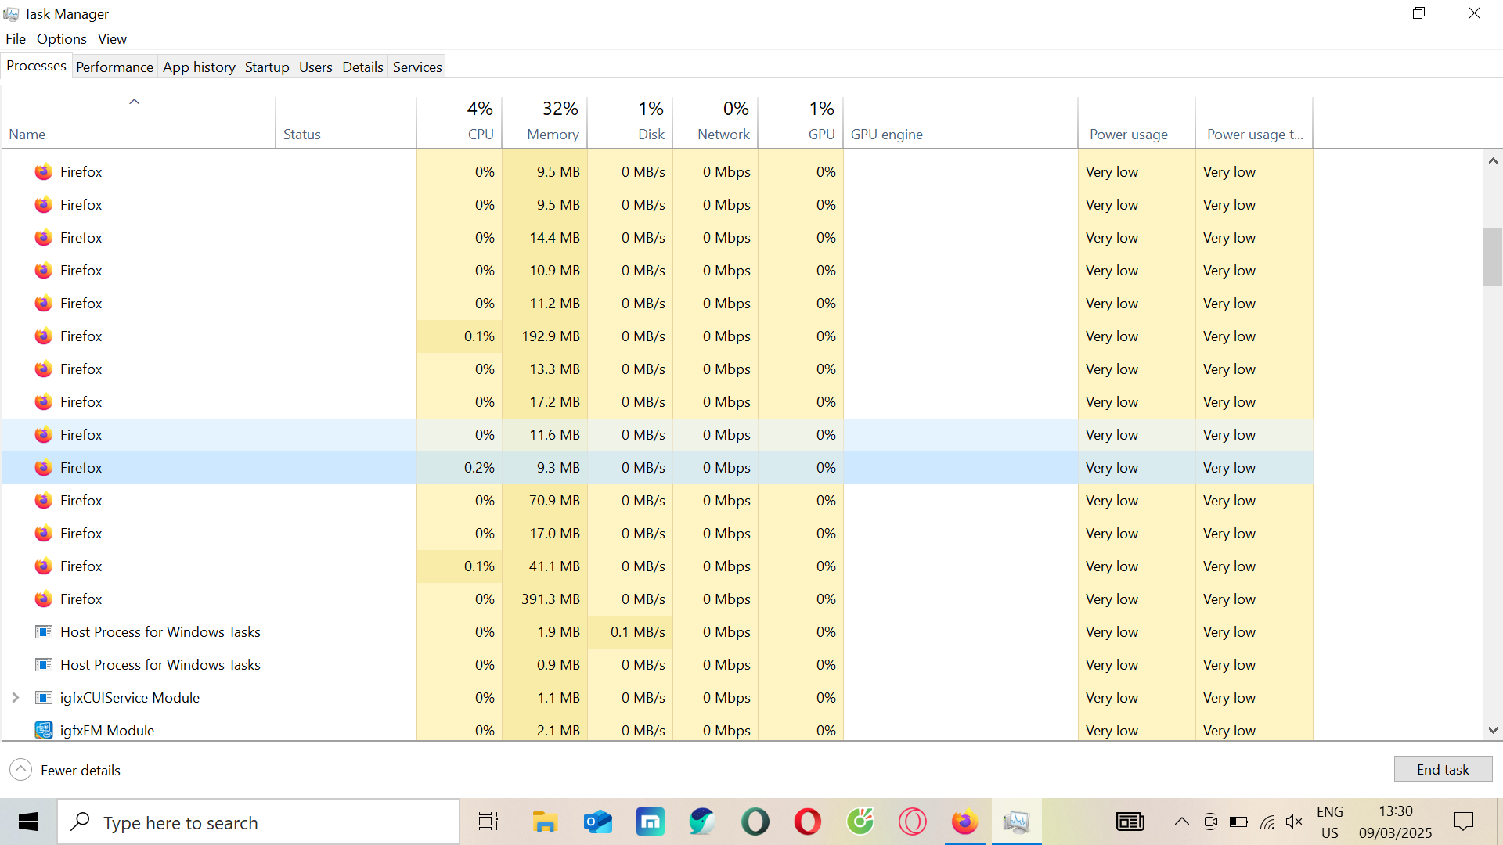Open File Explorer from the taskbar

click(x=545, y=822)
